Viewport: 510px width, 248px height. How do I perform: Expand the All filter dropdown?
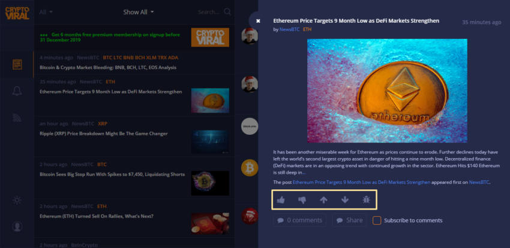(46, 12)
